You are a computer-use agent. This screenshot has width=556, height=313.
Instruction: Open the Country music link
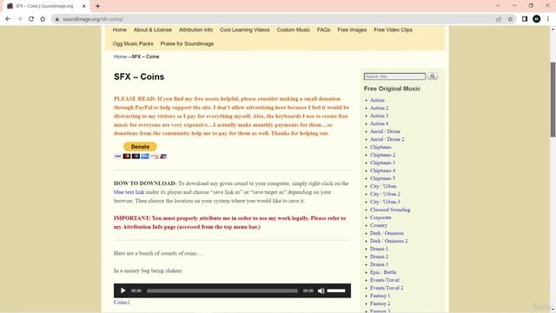point(379,225)
